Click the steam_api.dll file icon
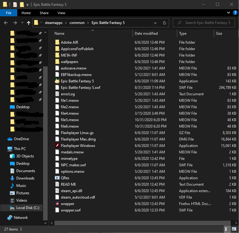This screenshot has width=239, height=233. 57,191
